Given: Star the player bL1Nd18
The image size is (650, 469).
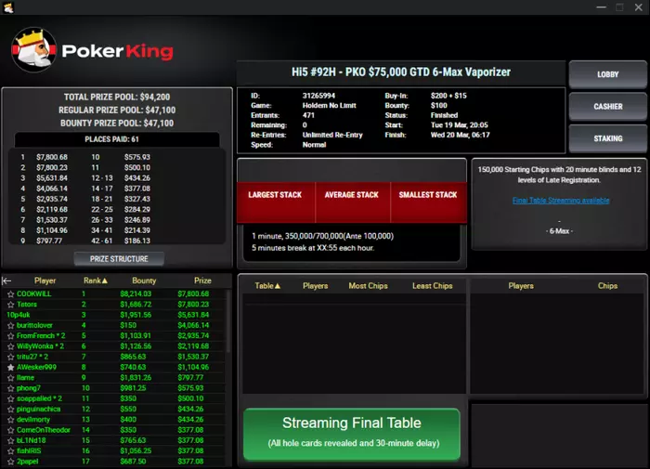Looking at the screenshot, I should pos(11,440).
